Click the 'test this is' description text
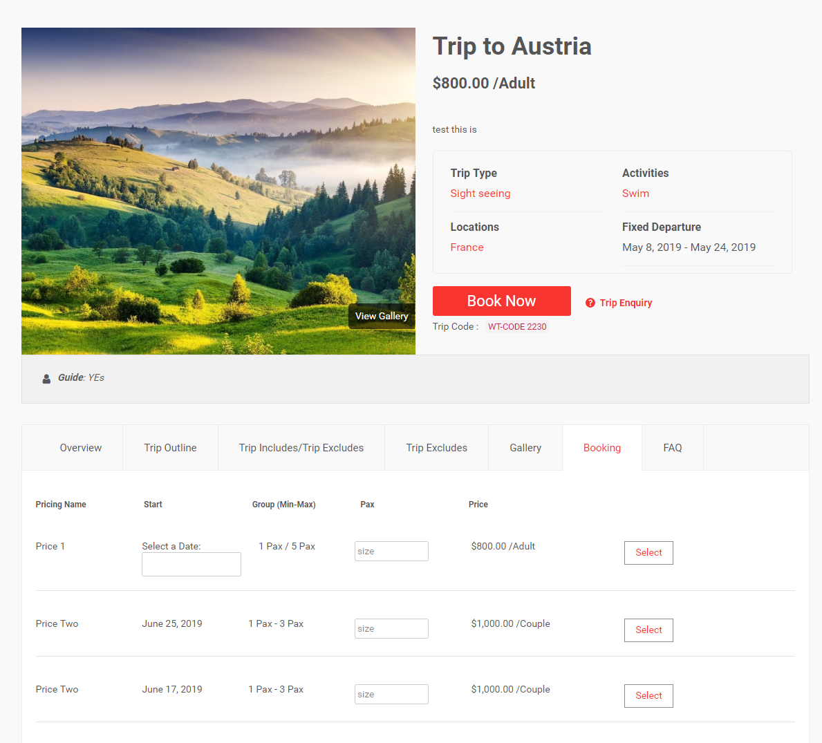This screenshot has width=822, height=743. [x=454, y=129]
